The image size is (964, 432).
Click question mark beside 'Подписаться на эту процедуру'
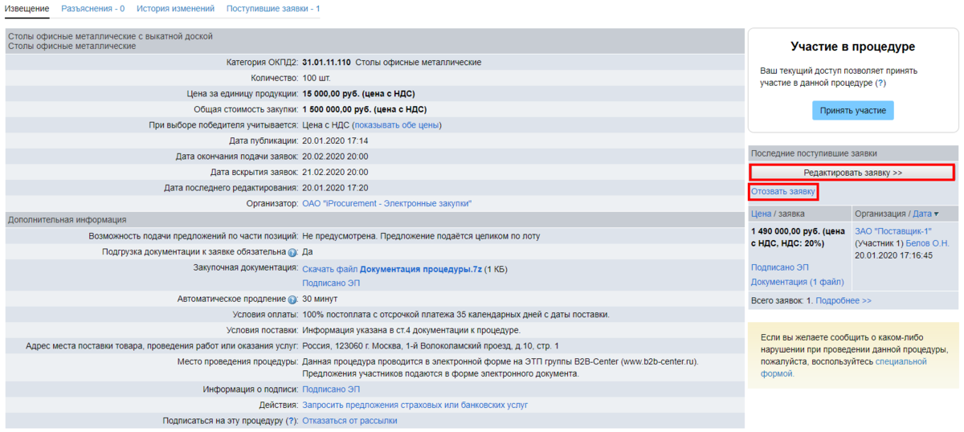[x=292, y=421]
